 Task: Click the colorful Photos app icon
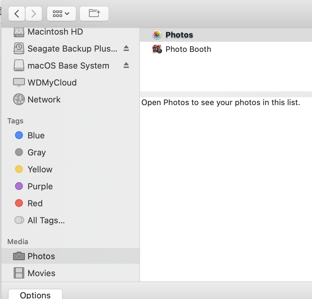pos(157,35)
